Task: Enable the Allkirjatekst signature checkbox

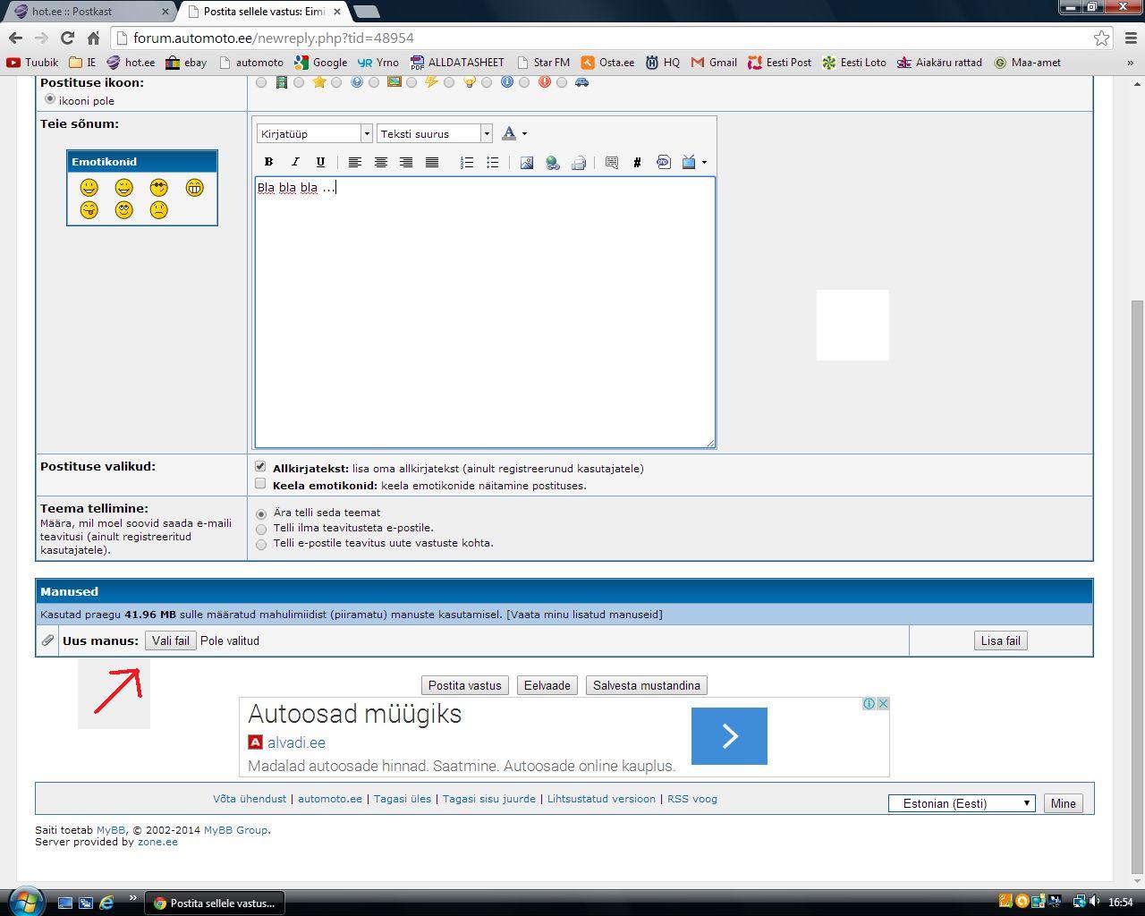Action: tap(260, 467)
